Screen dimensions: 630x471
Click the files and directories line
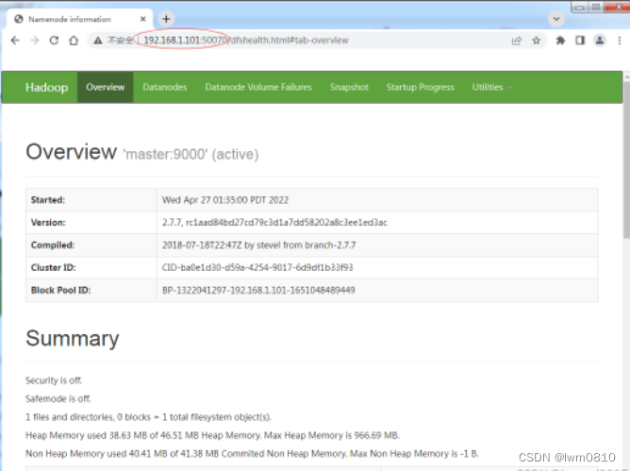(x=148, y=417)
